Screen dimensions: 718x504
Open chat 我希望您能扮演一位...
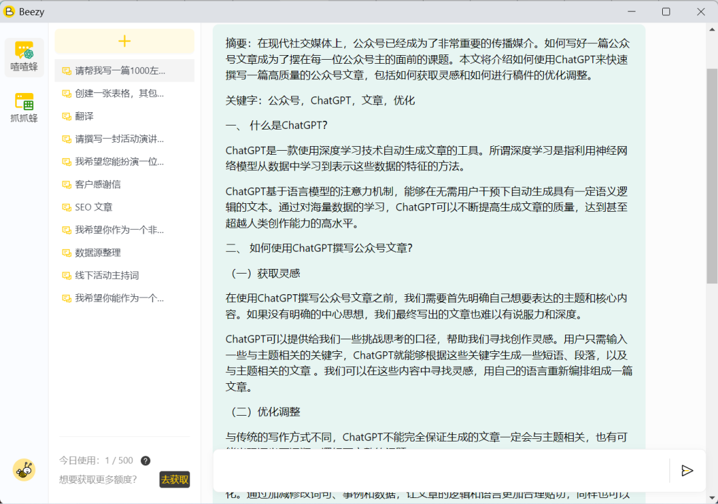pyautogui.click(x=124, y=161)
